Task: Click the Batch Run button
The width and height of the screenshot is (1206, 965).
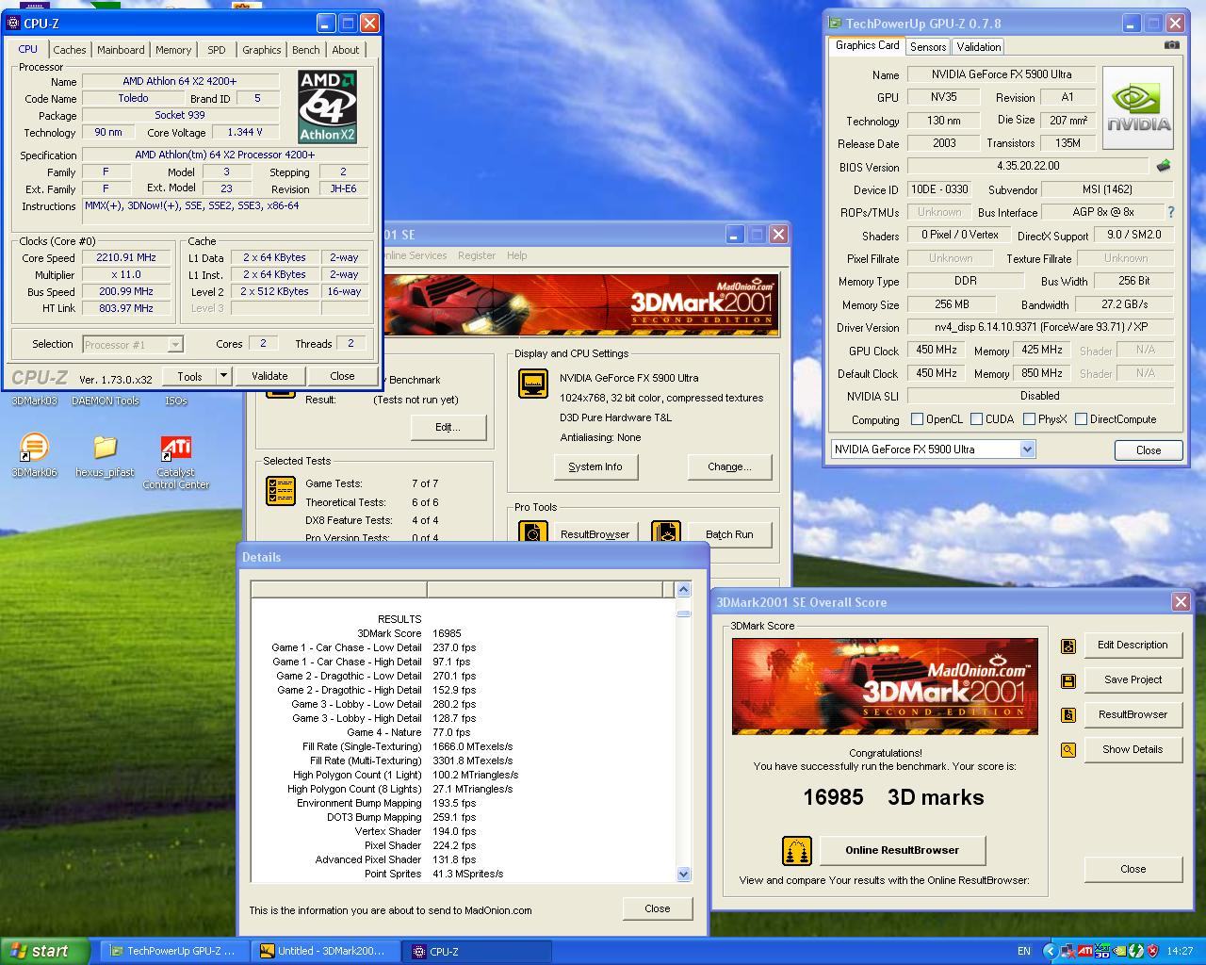Action: coord(729,534)
